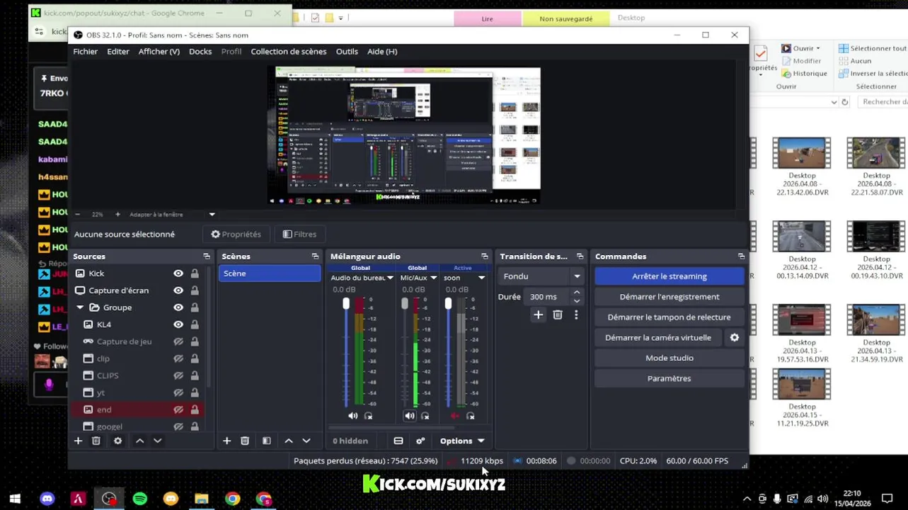This screenshot has height=510, width=908.
Task: Show the Capture de jeu source
Action: pos(178,341)
